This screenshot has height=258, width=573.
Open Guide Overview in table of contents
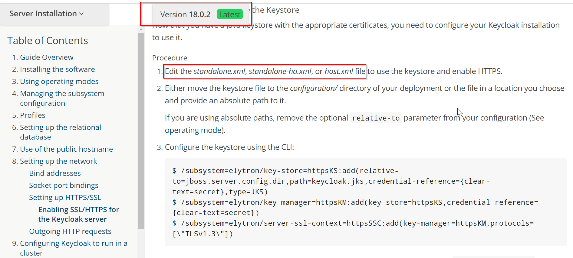[47, 57]
